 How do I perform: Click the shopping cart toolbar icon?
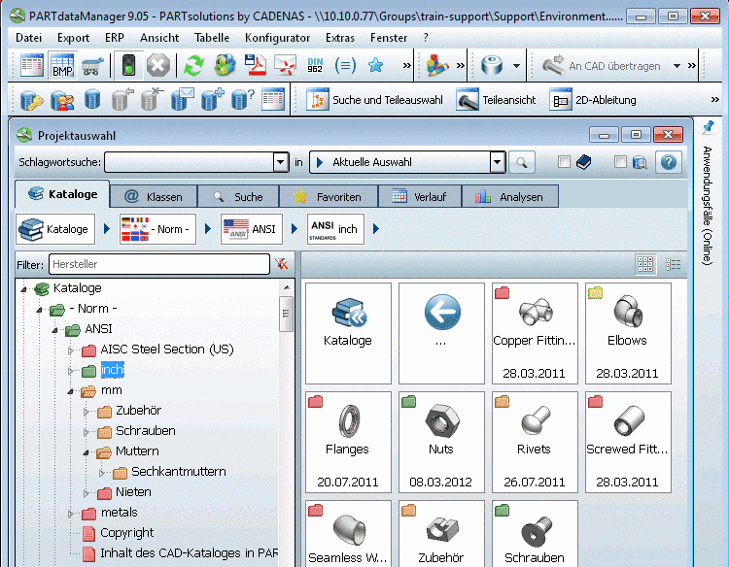coord(92,65)
